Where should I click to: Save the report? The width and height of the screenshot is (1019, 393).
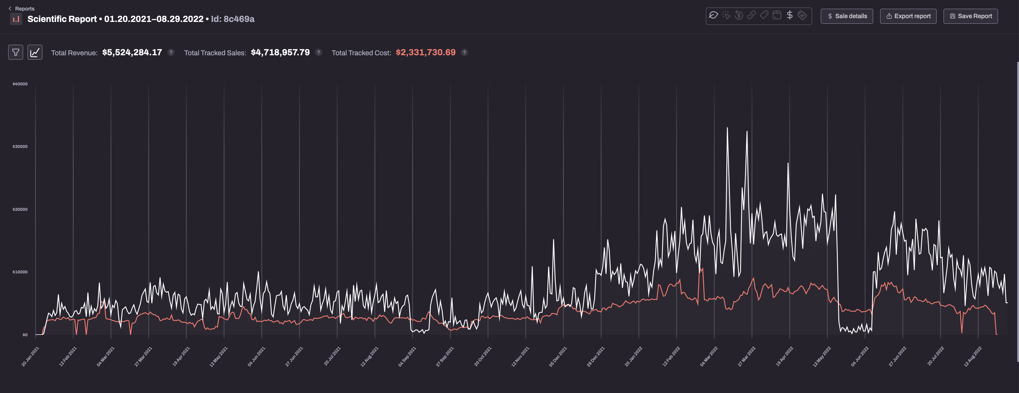970,16
